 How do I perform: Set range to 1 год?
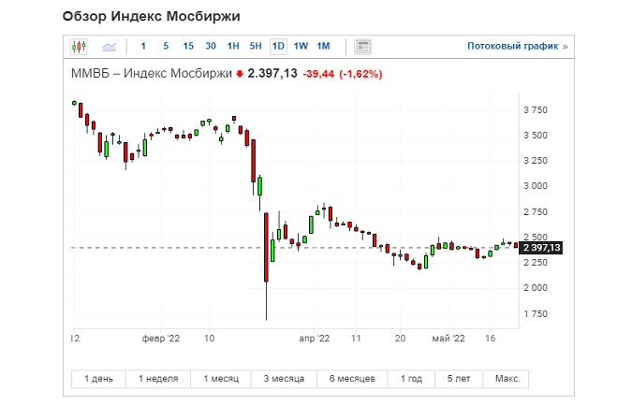pos(411,379)
